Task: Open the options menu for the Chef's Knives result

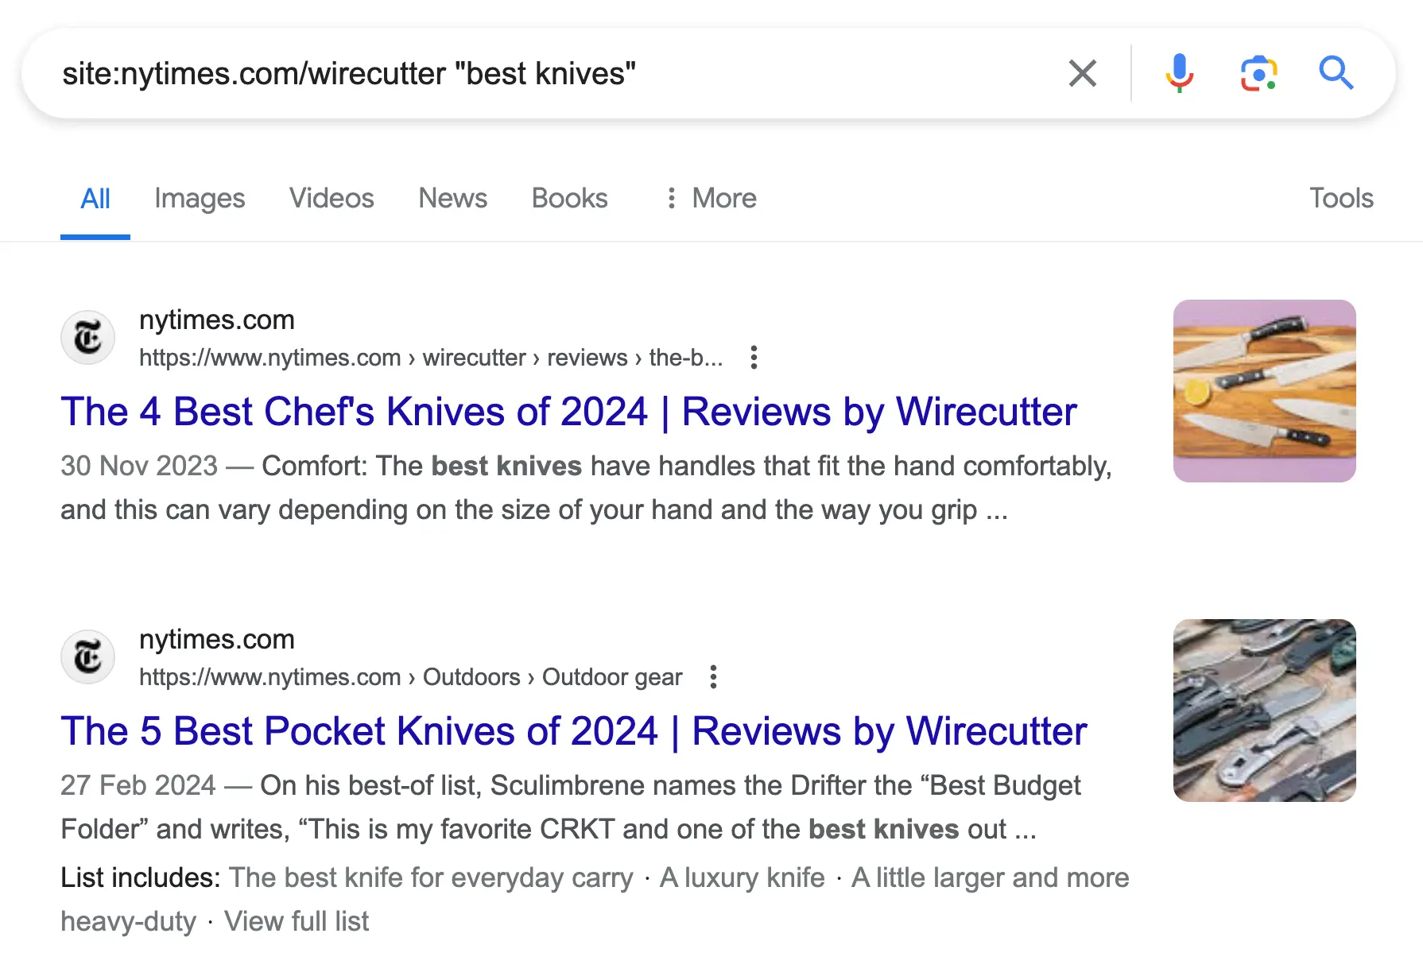Action: (754, 358)
